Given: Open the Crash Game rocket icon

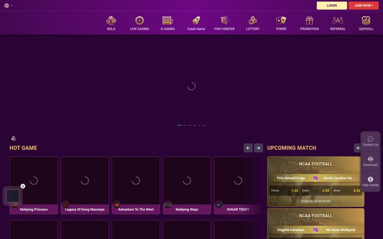Looking at the screenshot, I should [196, 21].
